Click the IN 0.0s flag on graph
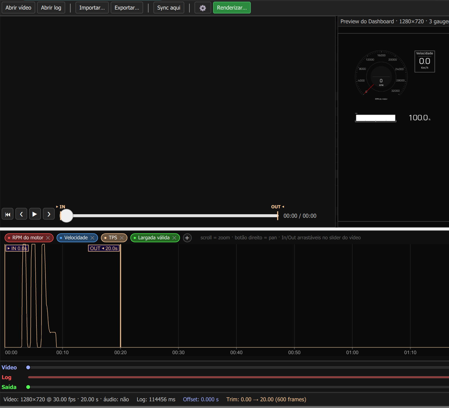Screen dimensions: 449x408 point(17,248)
